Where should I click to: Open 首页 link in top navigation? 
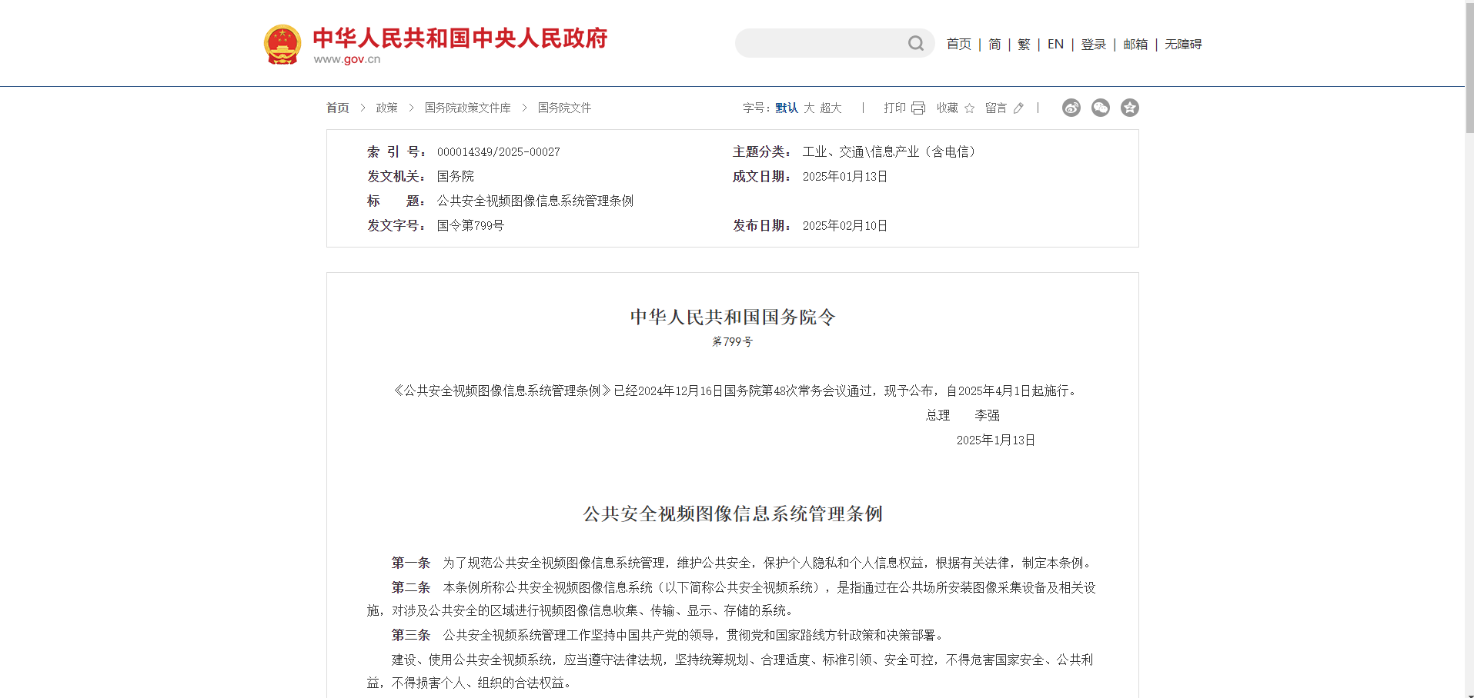tap(958, 44)
